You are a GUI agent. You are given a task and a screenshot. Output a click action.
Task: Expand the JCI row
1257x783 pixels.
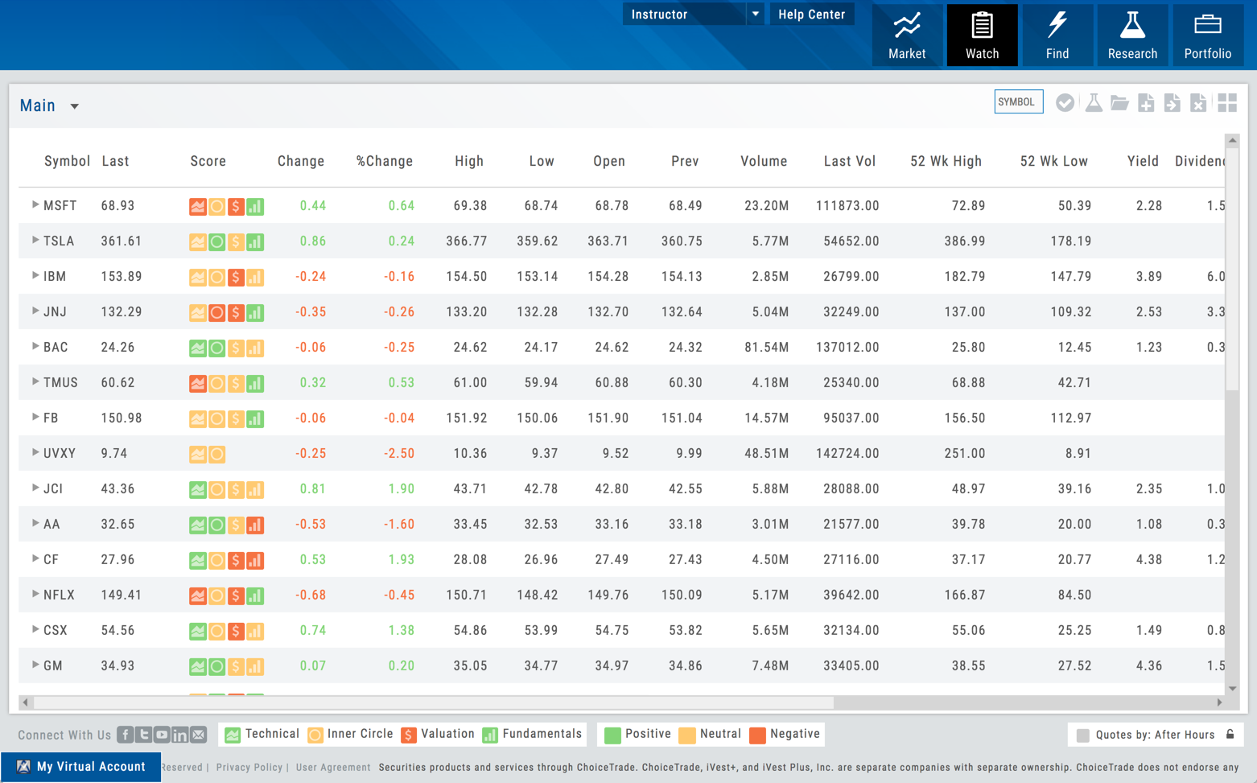pos(35,488)
